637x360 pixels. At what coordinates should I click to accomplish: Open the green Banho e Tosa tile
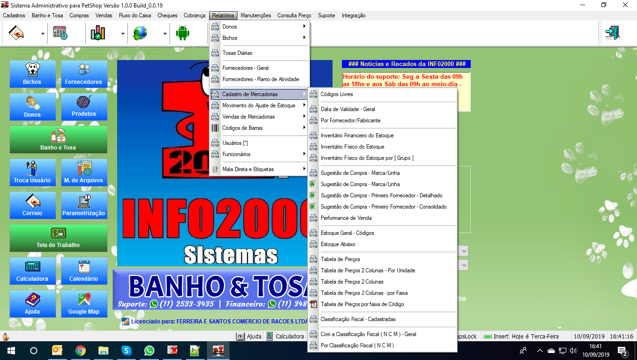point(58,140)
